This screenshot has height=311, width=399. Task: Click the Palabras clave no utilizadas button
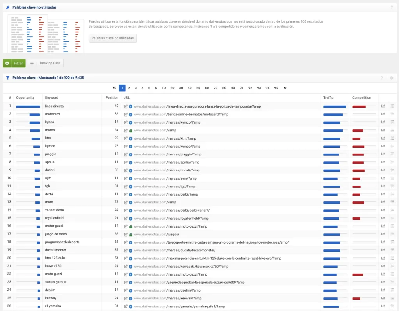click(113, 38)
